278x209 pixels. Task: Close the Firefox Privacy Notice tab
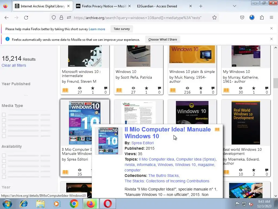pos(129,6)
